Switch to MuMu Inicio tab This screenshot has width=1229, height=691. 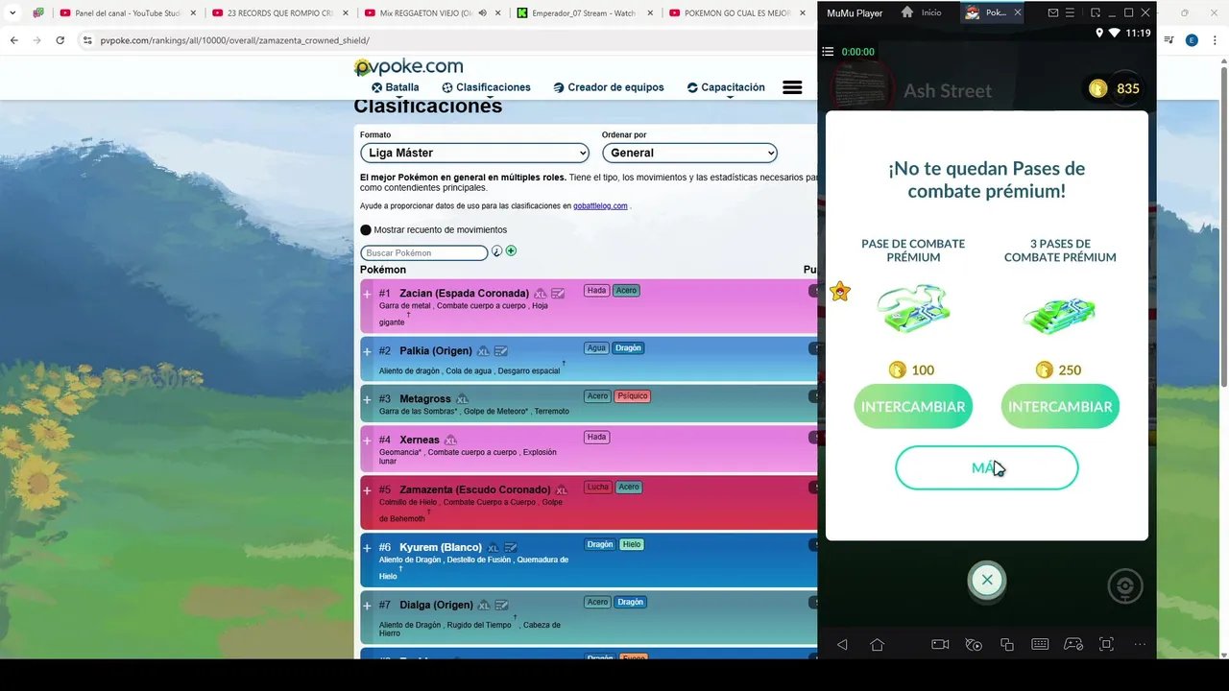click(x=922, y=12)
